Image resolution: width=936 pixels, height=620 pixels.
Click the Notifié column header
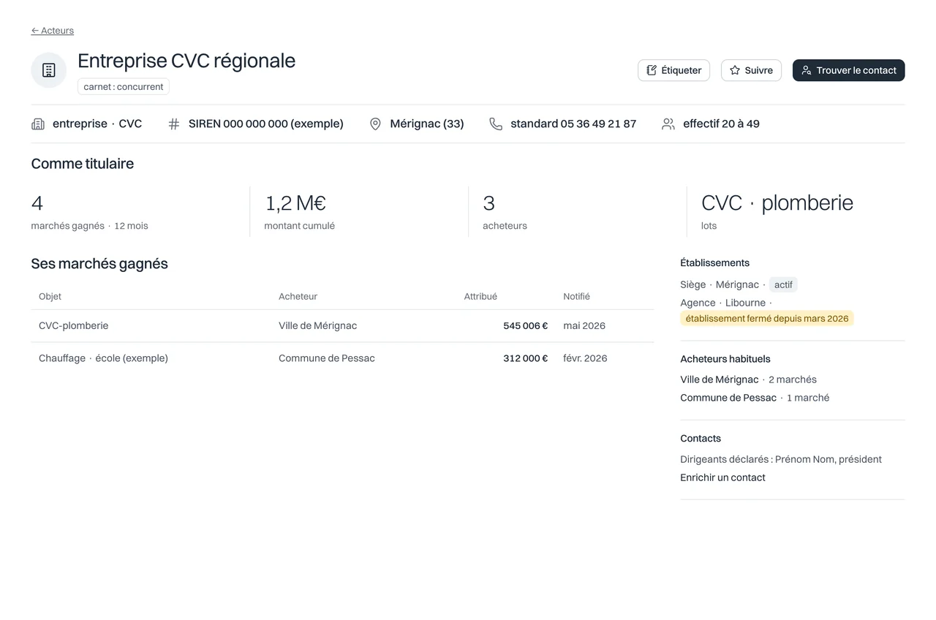pyautogui.click(x=576, y=296)
